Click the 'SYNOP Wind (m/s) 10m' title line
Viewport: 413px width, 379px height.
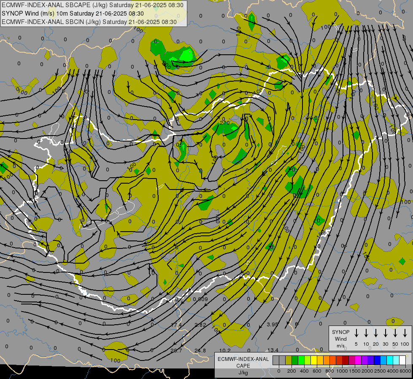(x=73, y=13)
